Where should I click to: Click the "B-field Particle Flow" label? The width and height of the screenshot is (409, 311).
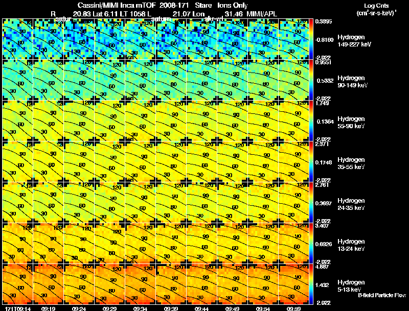pos(382,295)
